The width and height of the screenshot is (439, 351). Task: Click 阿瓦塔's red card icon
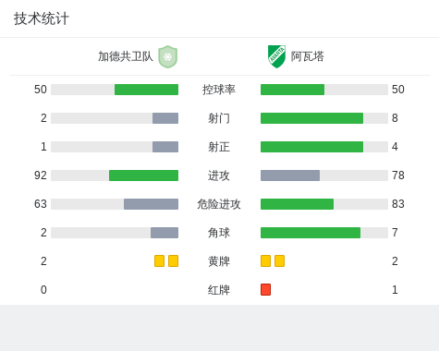pyautogui.click(x=265, y=290)
